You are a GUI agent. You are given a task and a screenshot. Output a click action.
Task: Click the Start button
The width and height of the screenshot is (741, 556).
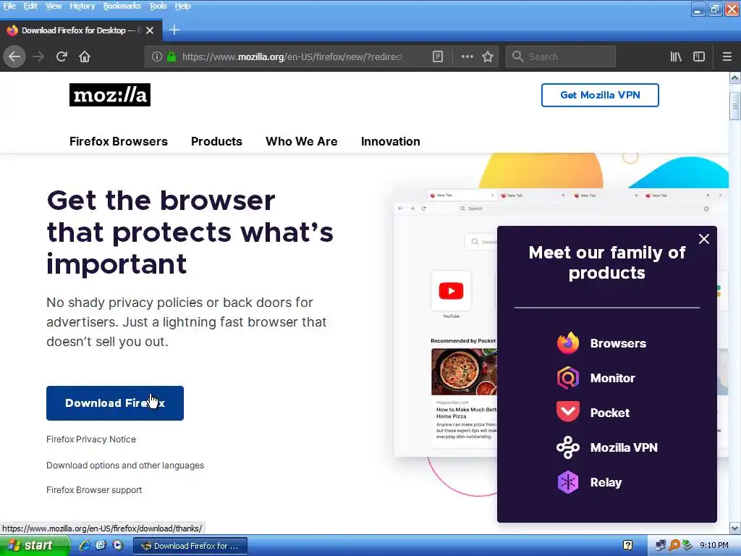point(35,545)
